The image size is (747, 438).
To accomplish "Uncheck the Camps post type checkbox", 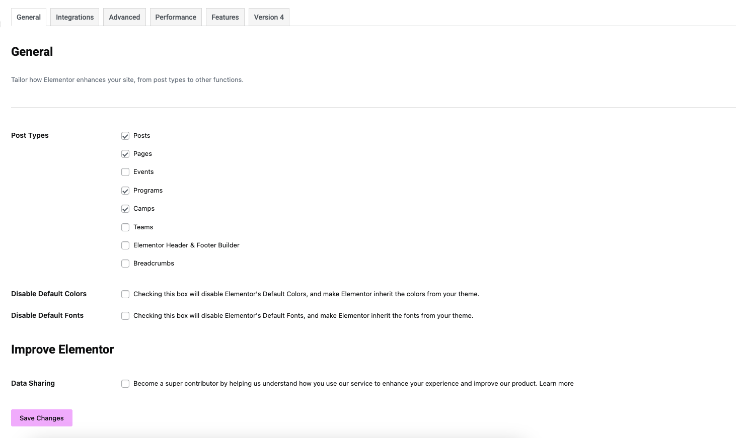I will [125, 209].
